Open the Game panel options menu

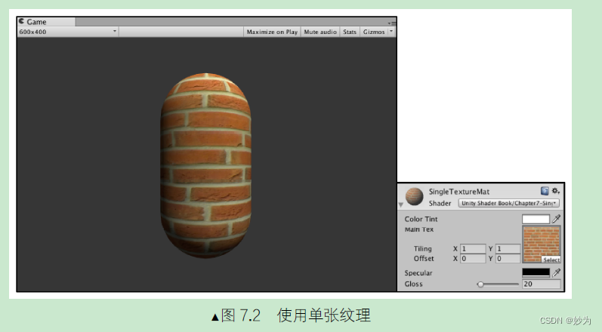click(391, 23)
